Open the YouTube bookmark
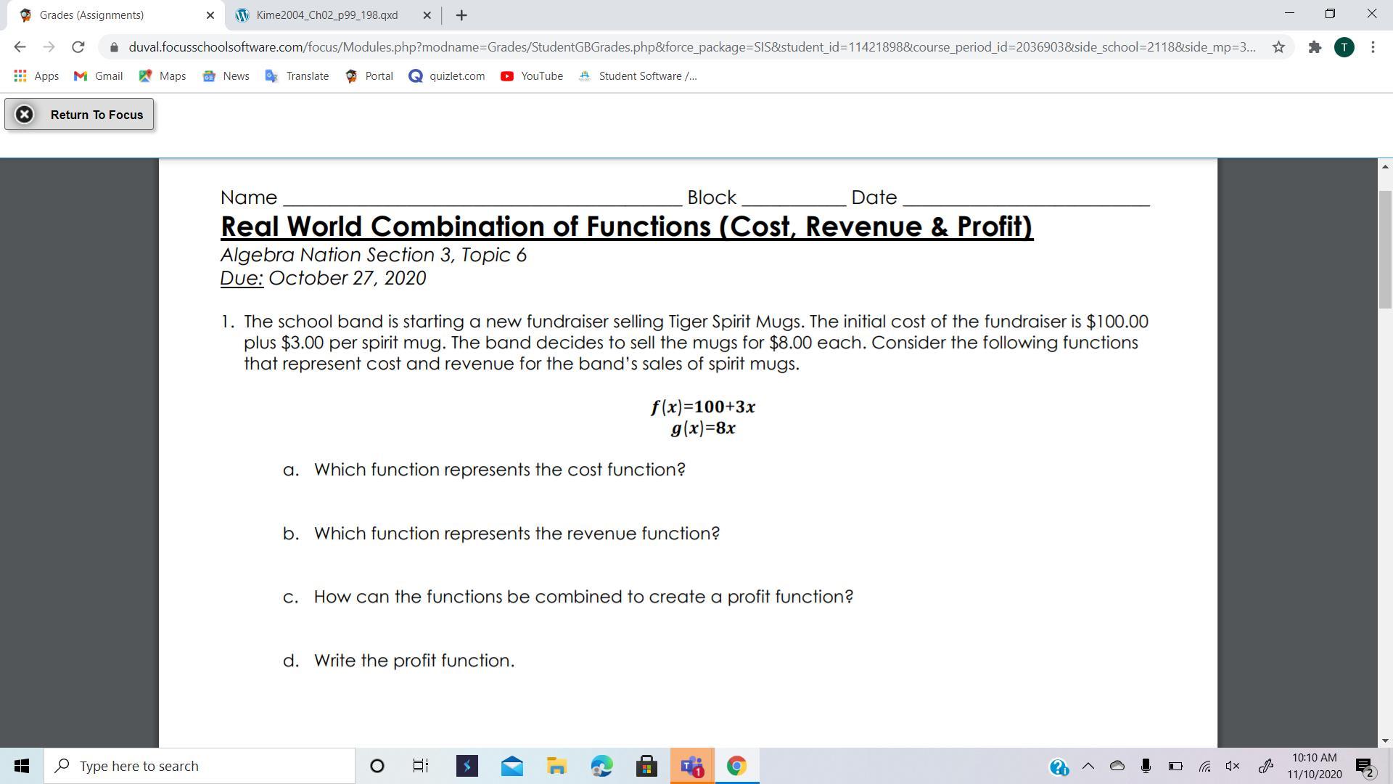Screen dimensions: 1393x784 [x=532, y=76]
